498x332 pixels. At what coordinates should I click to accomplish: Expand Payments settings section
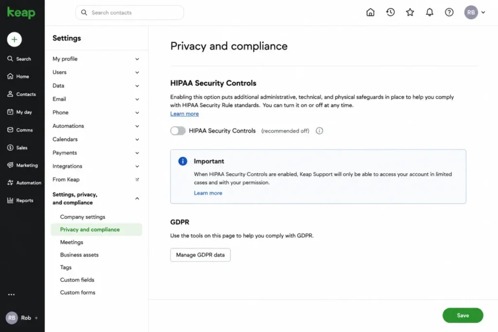[96, 153]
